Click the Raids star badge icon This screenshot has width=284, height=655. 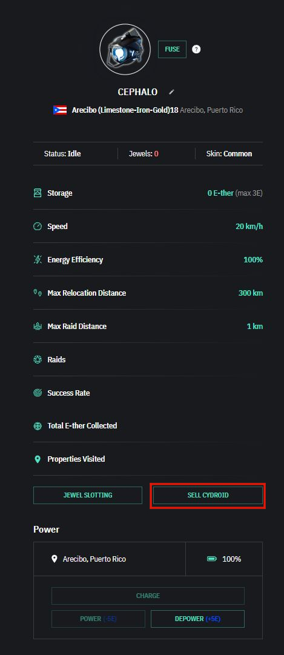tap(38, 360)
